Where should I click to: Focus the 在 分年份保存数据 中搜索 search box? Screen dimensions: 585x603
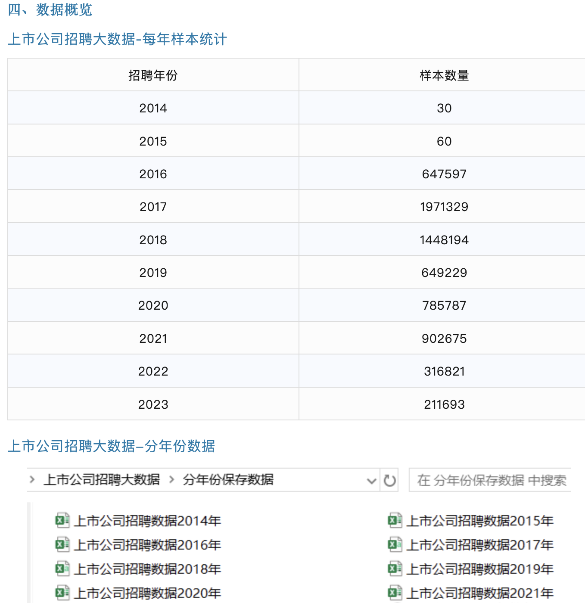point(490,480)
